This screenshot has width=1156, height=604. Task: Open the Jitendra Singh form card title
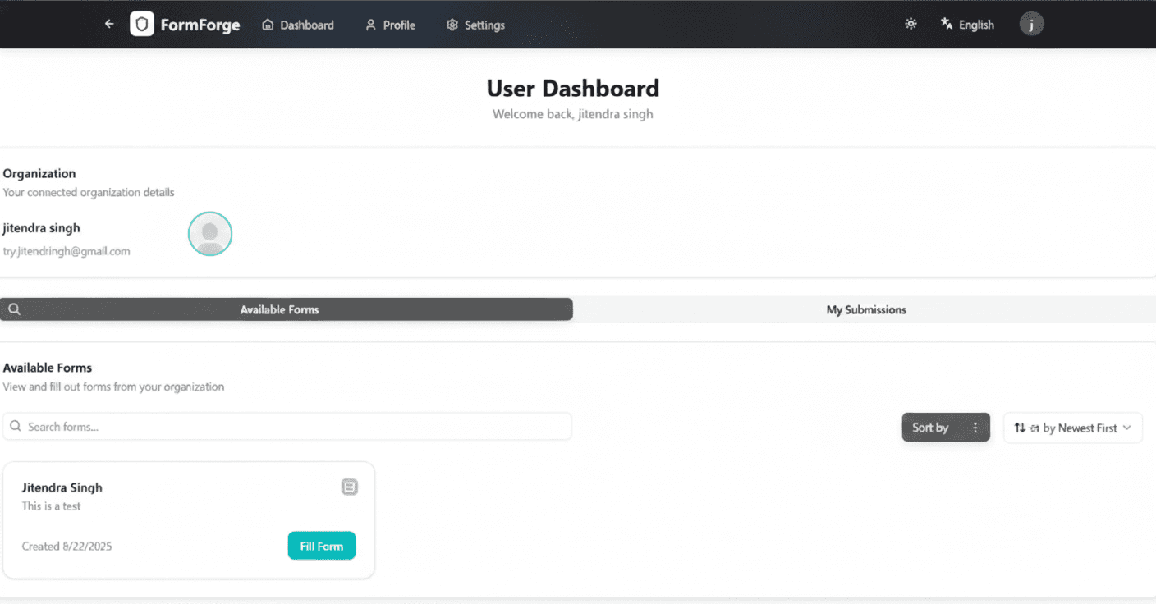(62, 487)
